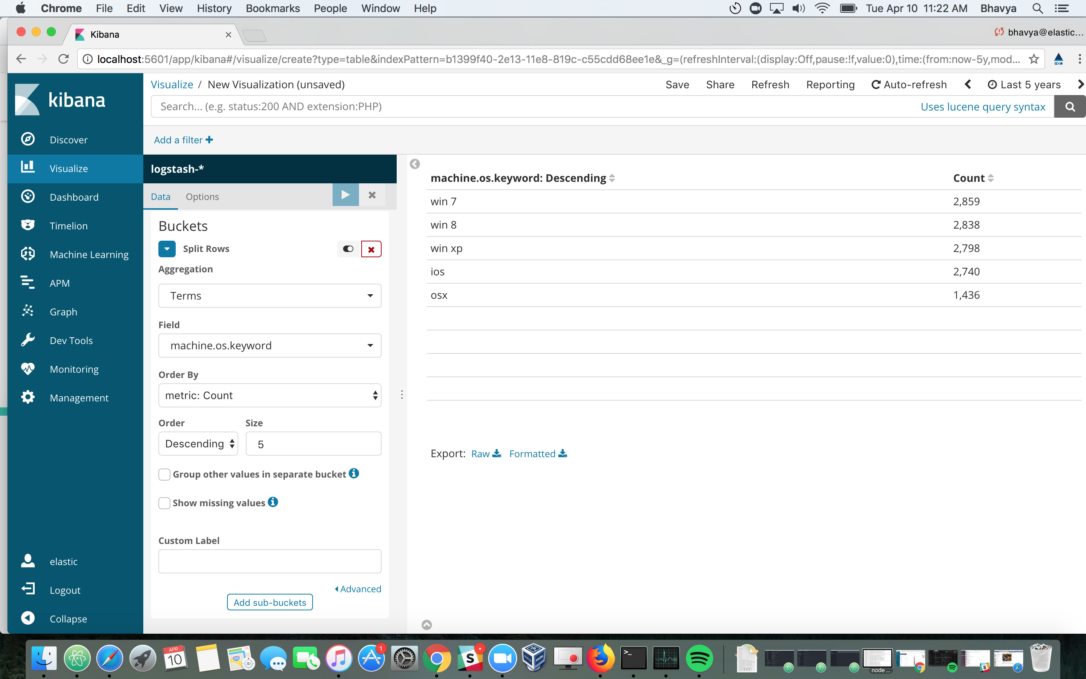Click the Timelion icon in sidebar
The image size is (1086, 679).
[x=28, y=225]
